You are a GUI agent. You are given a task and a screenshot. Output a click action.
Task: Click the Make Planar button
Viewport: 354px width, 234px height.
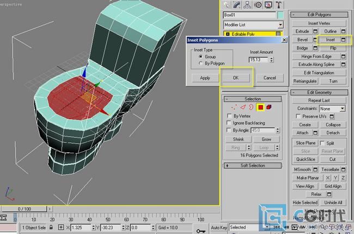coord(308,178)
